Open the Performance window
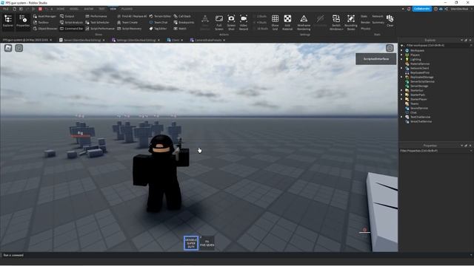Image resolution: width=474 pixels, height=266 pixels. point(96,16)
